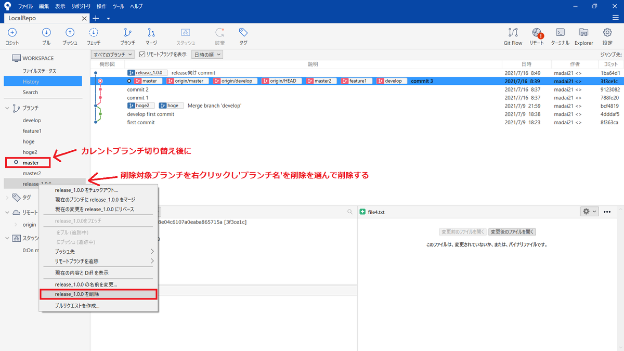This screenshot has height=351, width=624.
Task: Choose 現在の内容と Diff を表示
Action: point(98,272)
